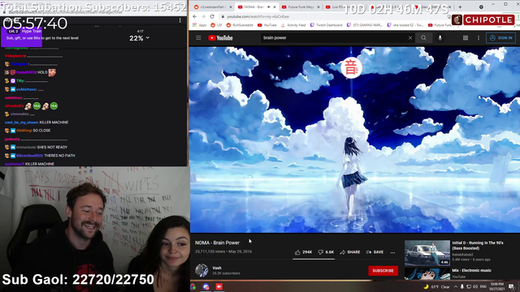This screenshot has width=520, height=292.
Task: Click inside the YouTube search field
Action: (x=334, y=38)
